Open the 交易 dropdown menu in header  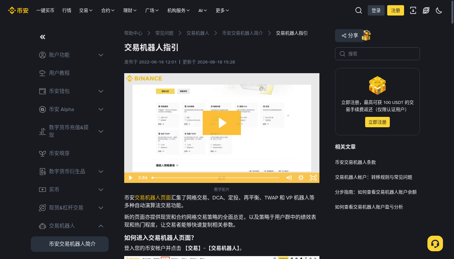86,10
